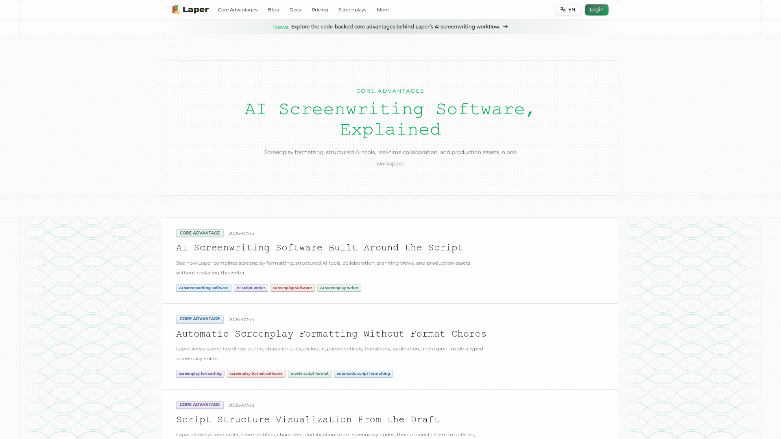Select the 'AI screenwriting software' tag

pyautogui.click(x=204, y=288)
